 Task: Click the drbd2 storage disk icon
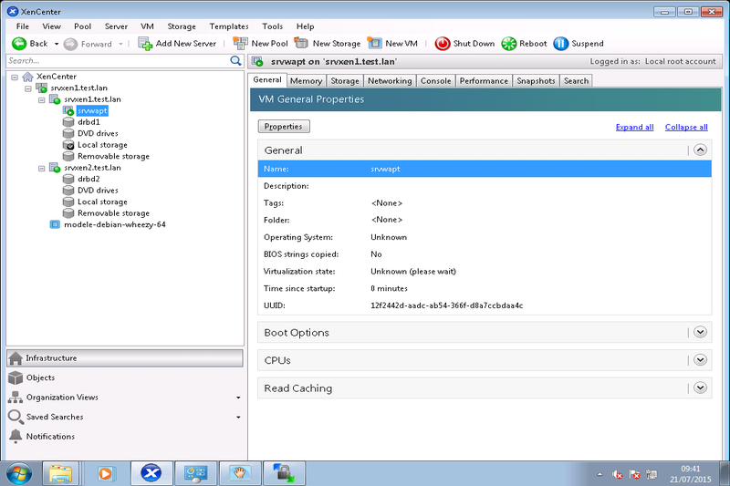click(x=68, y=179)
